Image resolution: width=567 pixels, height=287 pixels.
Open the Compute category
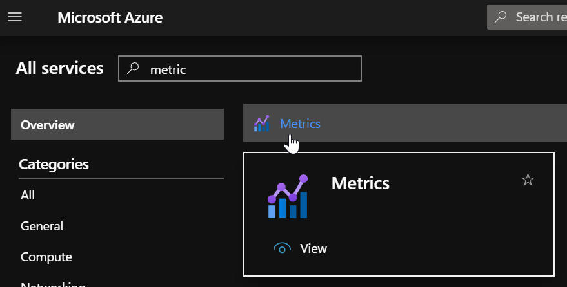46,257
